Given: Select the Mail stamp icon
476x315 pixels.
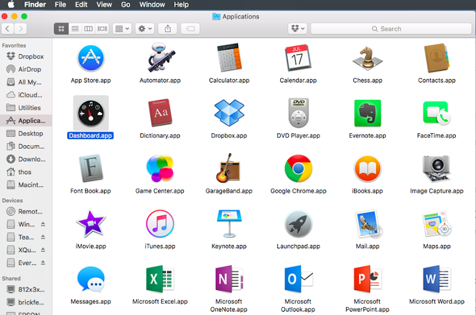Looking at the screenshot, I should [368, 223].
